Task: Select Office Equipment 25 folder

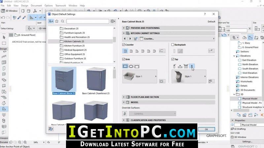Action: (x=75, y=54)
